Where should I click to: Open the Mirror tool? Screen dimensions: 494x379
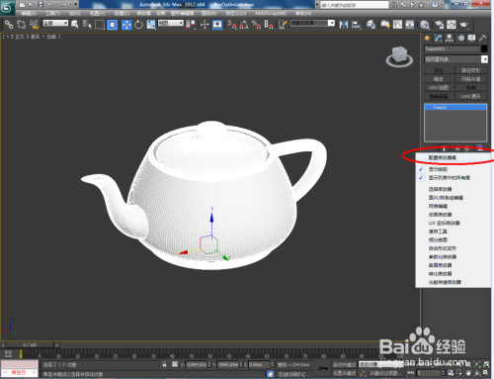pos(344,25)
